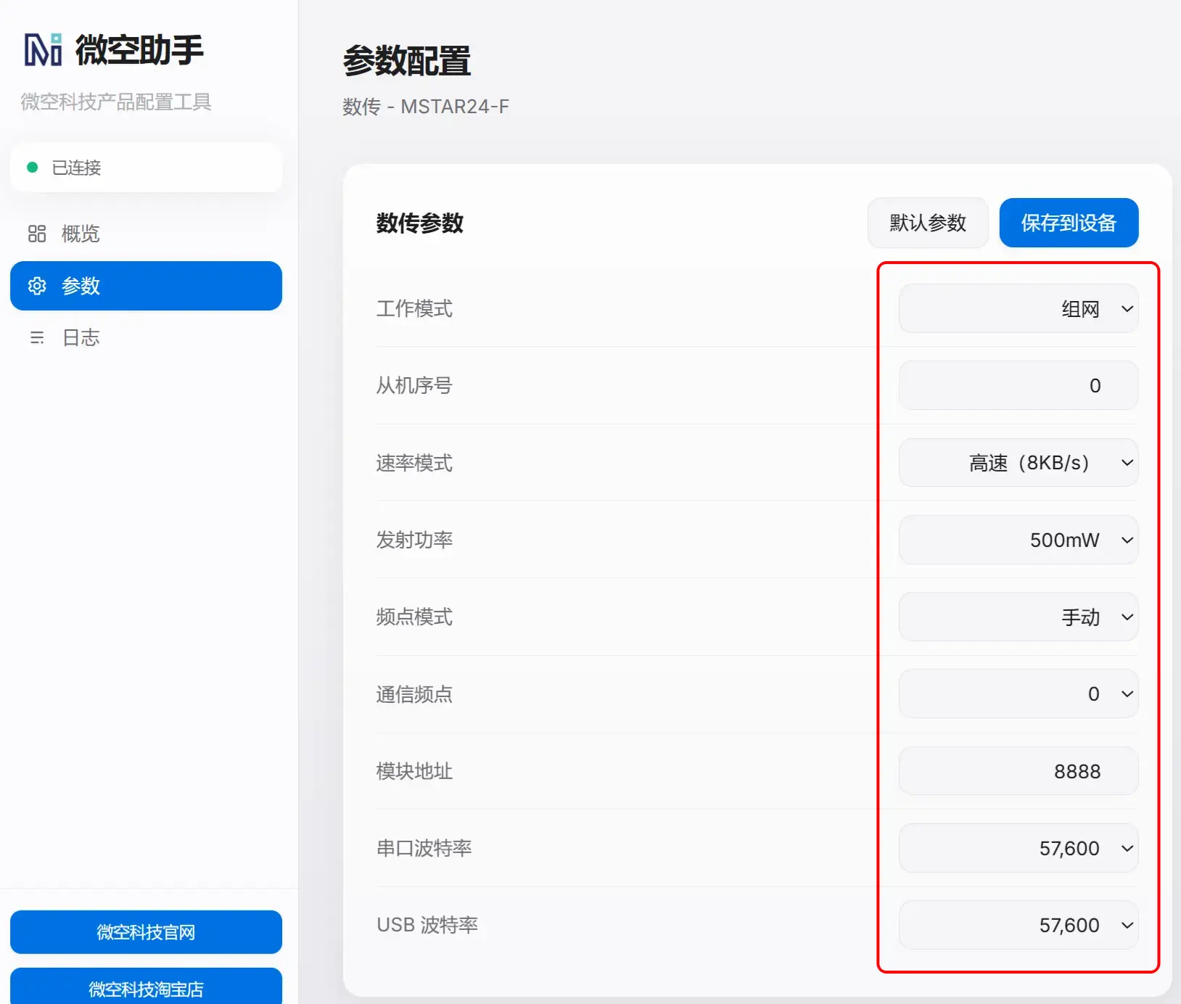Click the overview grid icon beside 概览

[x=37, y=234]
